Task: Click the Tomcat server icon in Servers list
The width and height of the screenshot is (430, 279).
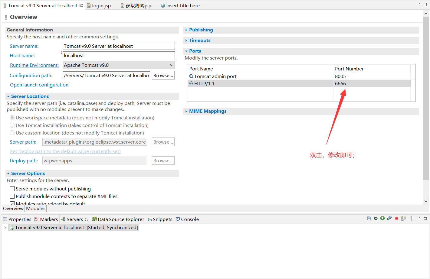Action: (x=11, y=227)
